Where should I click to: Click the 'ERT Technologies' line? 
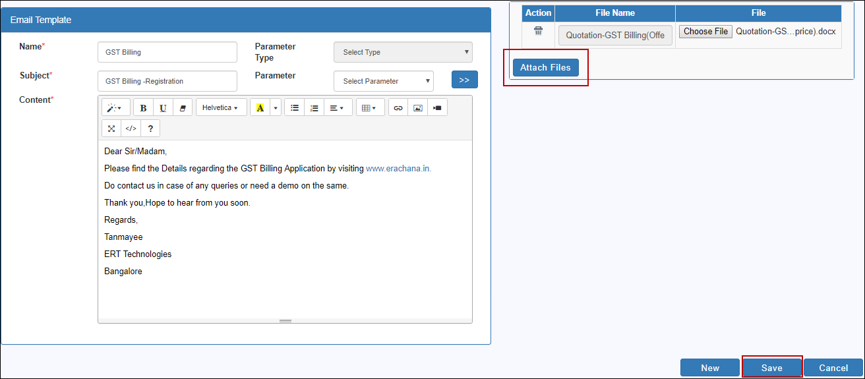coord(138,254)
